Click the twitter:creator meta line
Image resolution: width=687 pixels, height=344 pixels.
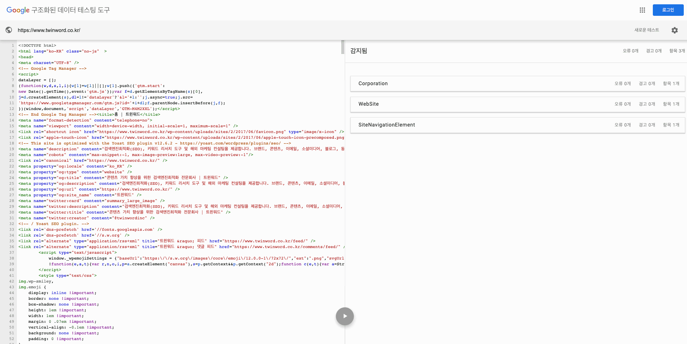pos(87,218)
